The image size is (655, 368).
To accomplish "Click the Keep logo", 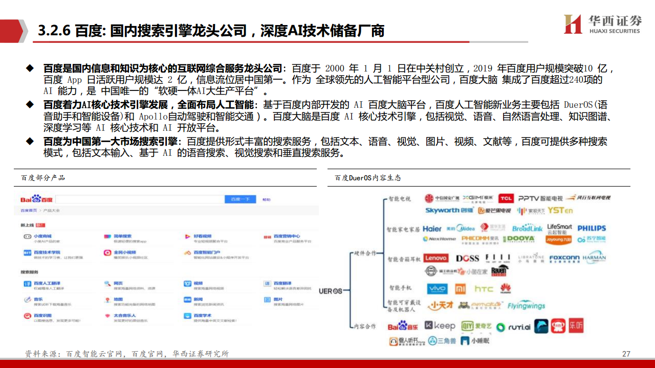I will pos(440,326).
